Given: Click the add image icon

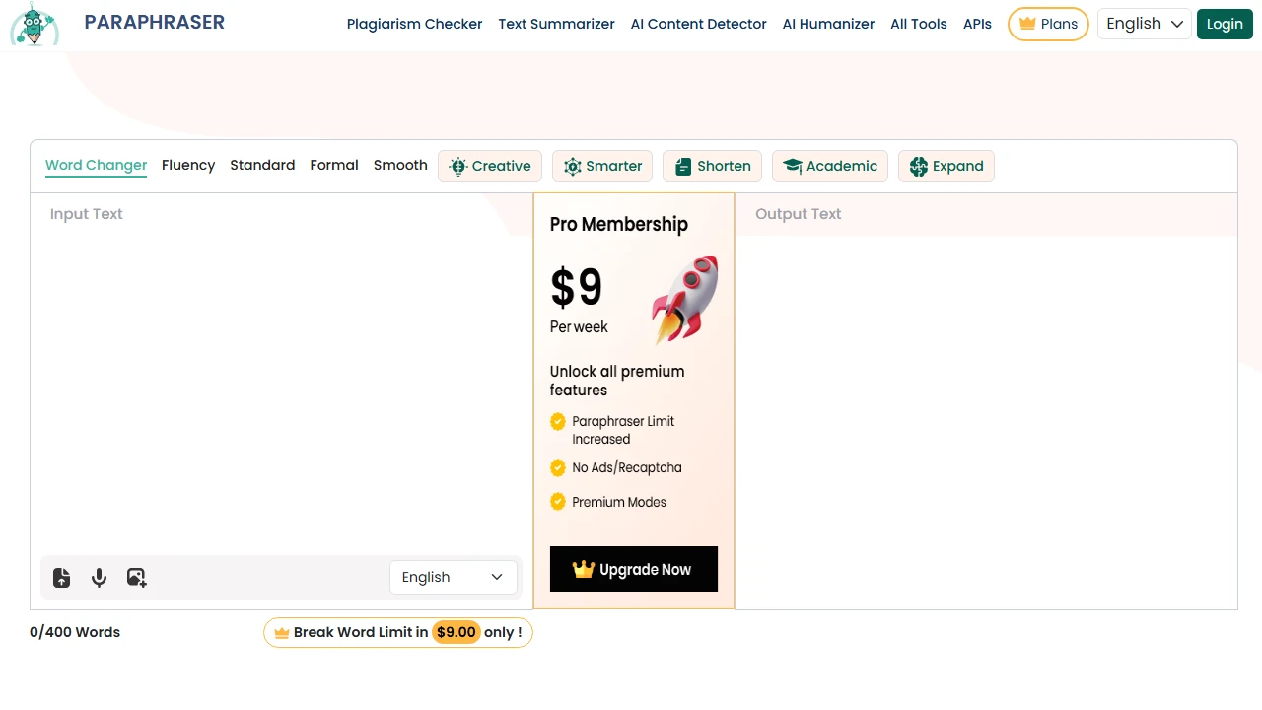Looking at the screenshot, I should point(136,578).
